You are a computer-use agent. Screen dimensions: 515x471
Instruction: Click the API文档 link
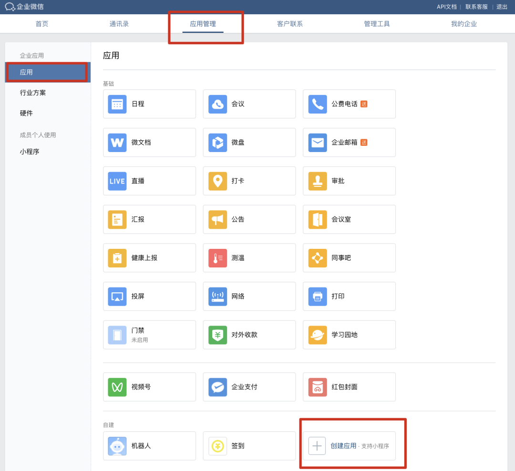446,7
